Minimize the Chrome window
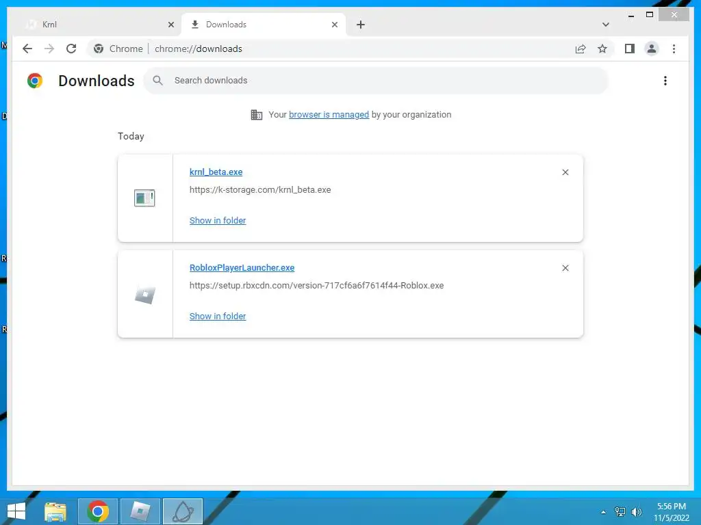Viewport: 701px width, 525px height. 631,15
